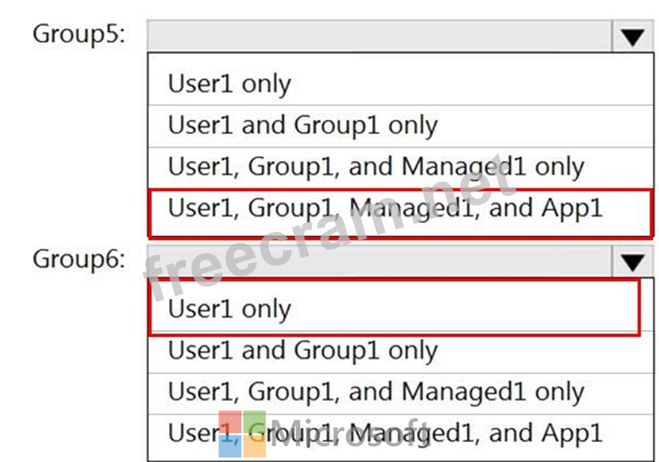Click the green square of Microsoft logo
Image resolution: width=659 pixels, height=462 pixels.
tap(255, 421)
